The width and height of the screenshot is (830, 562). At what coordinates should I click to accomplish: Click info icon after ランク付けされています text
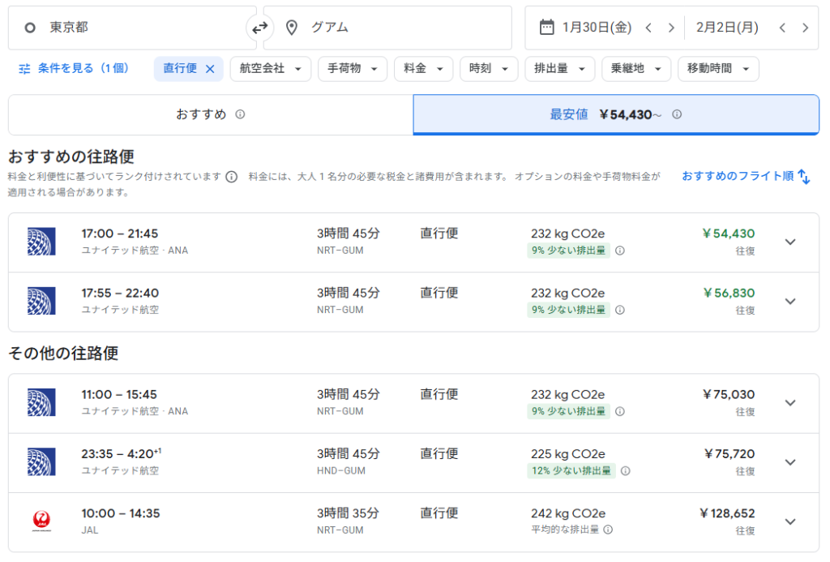[232, 177]
